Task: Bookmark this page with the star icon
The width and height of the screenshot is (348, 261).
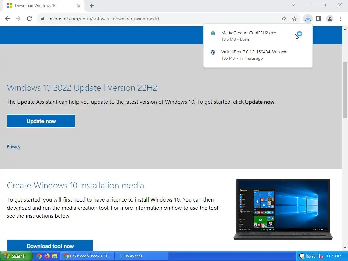Action: (x=294, y=19)
